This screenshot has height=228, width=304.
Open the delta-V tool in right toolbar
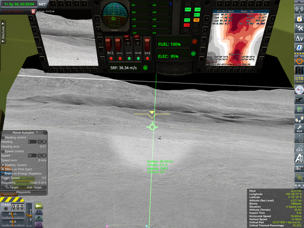(299, 38)
